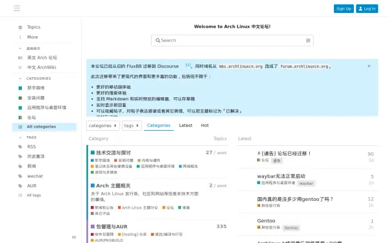Open the [testing] 仓库 subcategory

[132, 235]
